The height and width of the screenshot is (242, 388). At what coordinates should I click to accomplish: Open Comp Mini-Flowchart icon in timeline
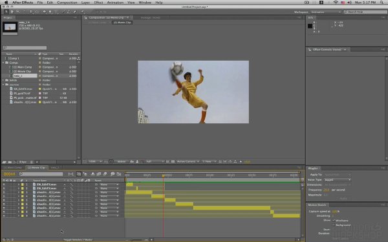pos(71,174)
